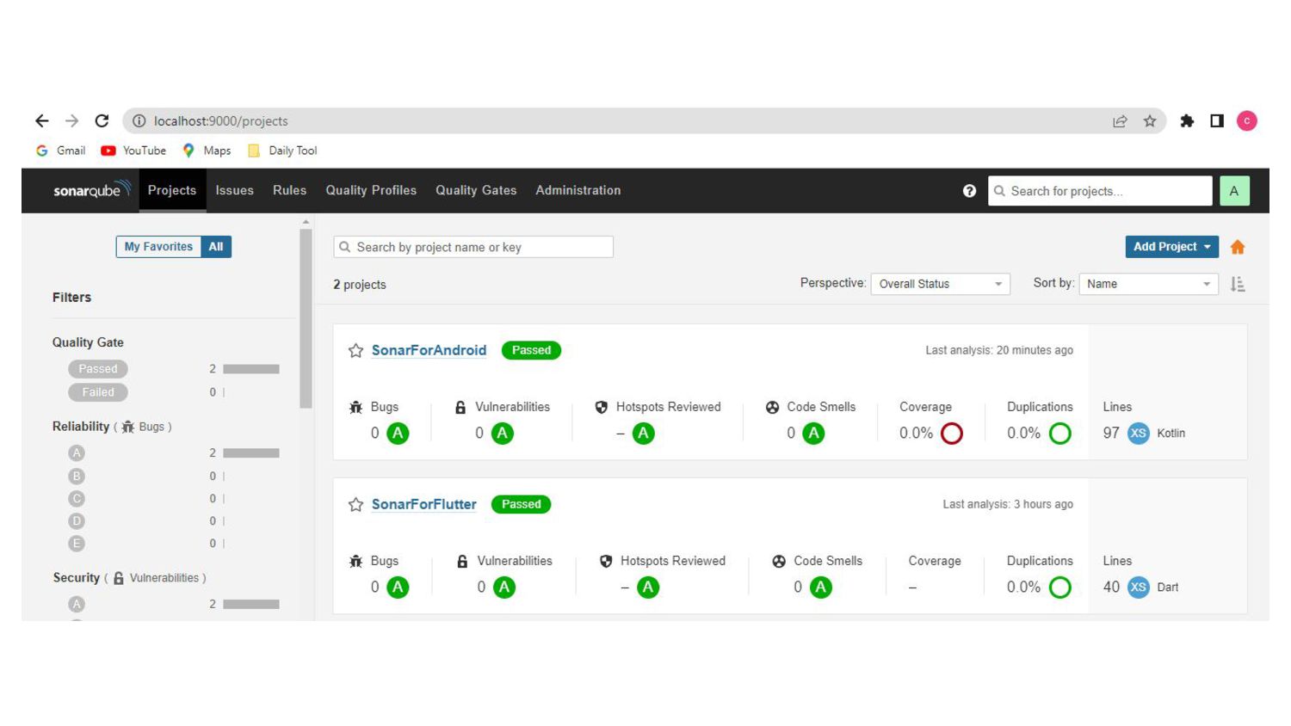The height and width of the screenshot is (726, 1291).
Task: Click the help question mark icon
Action: pyautogui.click(x=969, y=191)
